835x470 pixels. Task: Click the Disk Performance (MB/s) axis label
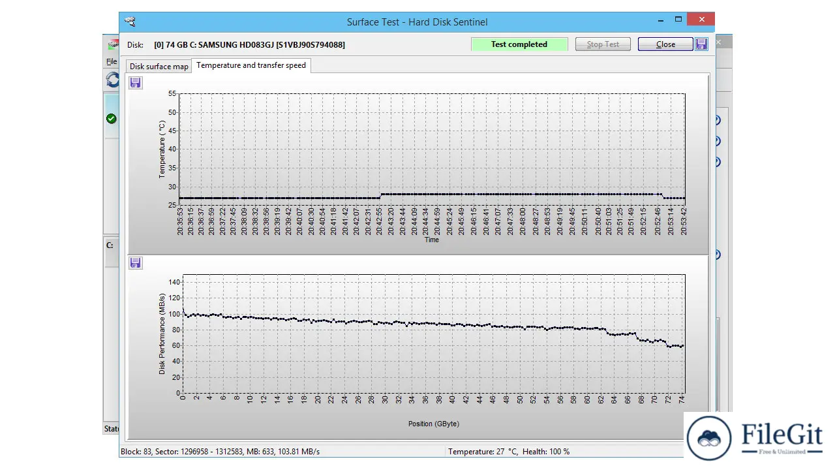point(162,334)
